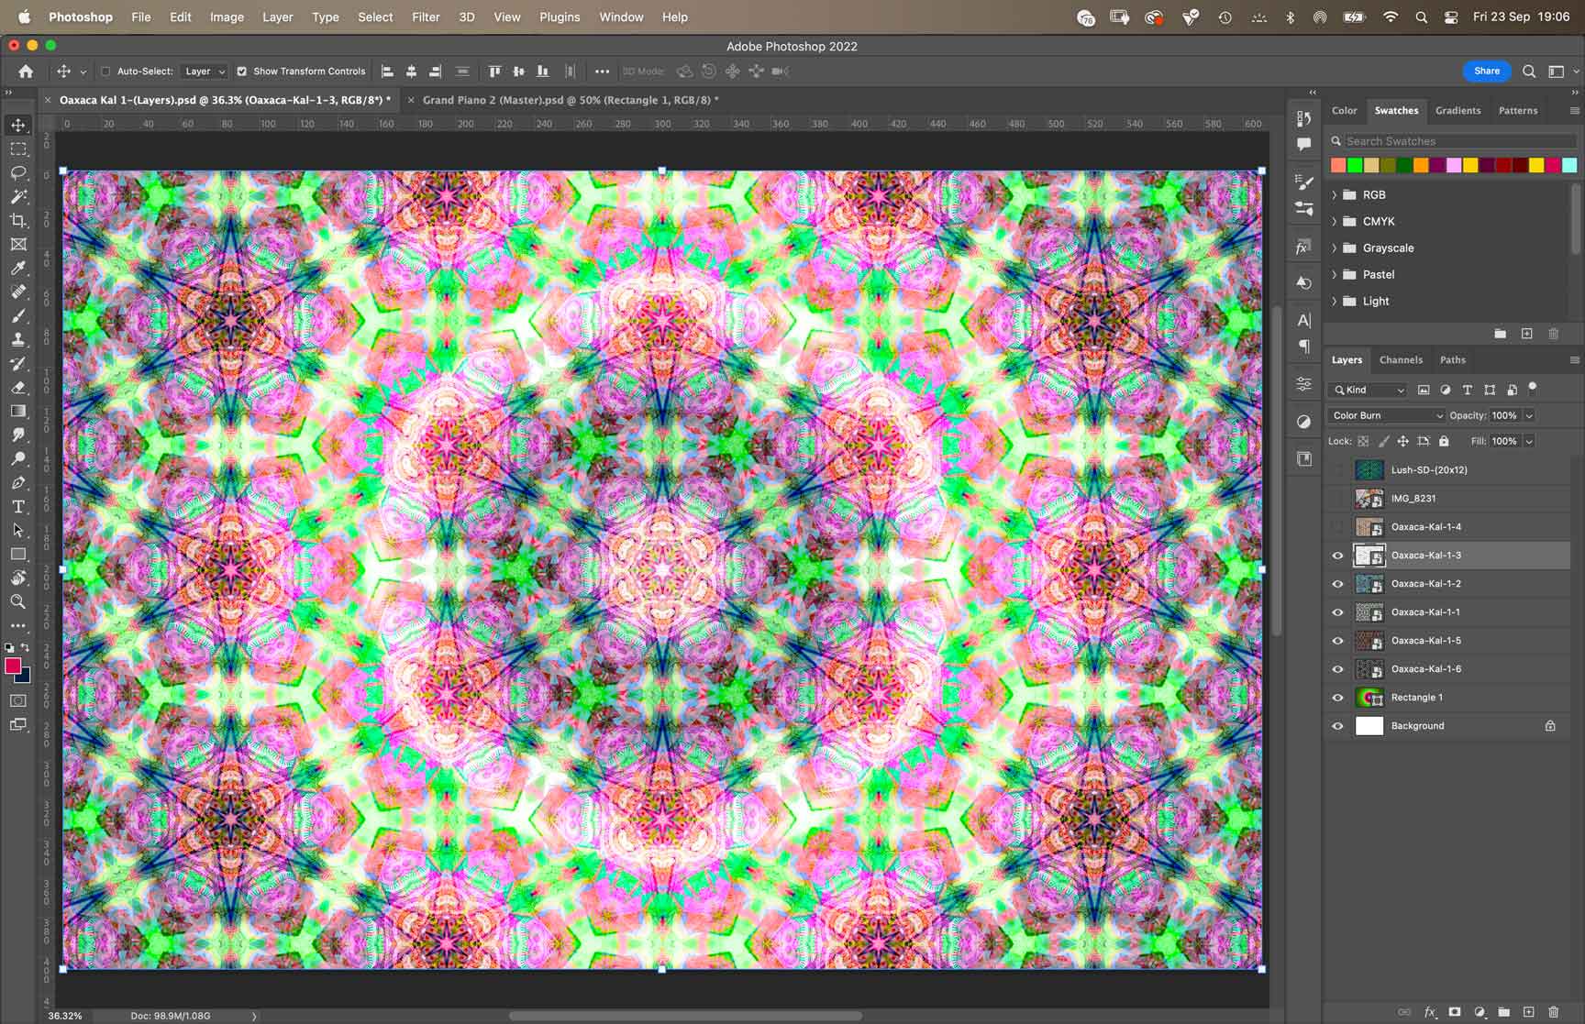
Task: Expand the RGB swatch folder
Action: click(x=1335, y=194)
